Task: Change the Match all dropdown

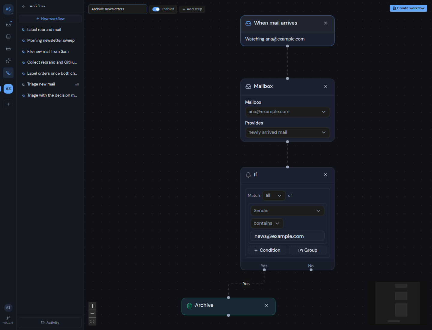Action: click(274, 196)
